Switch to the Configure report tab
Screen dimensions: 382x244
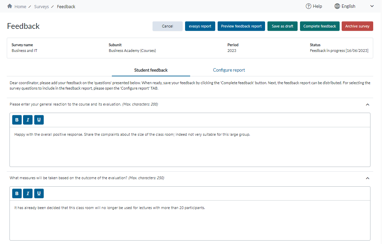click(229, 70)
